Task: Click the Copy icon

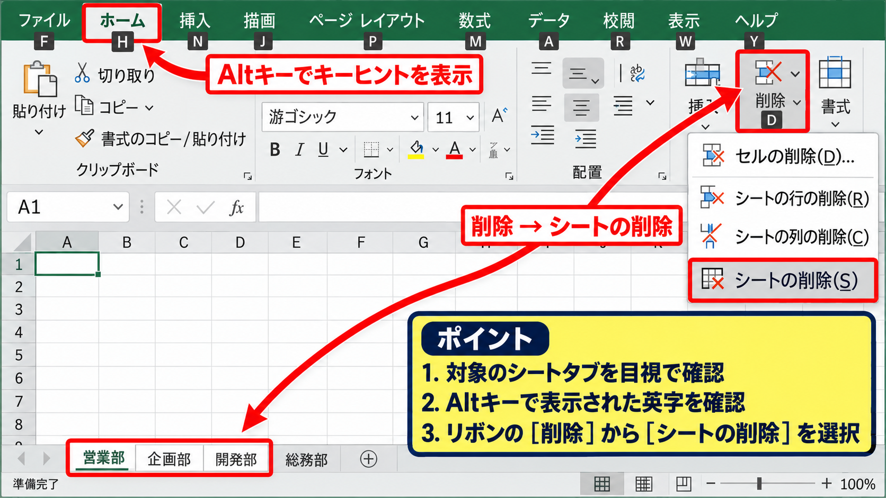Action: pyautogui.click(x=84, y=105)
